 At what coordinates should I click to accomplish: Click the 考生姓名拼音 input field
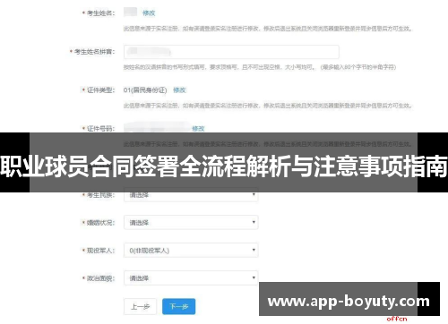(x=231, y=52)
